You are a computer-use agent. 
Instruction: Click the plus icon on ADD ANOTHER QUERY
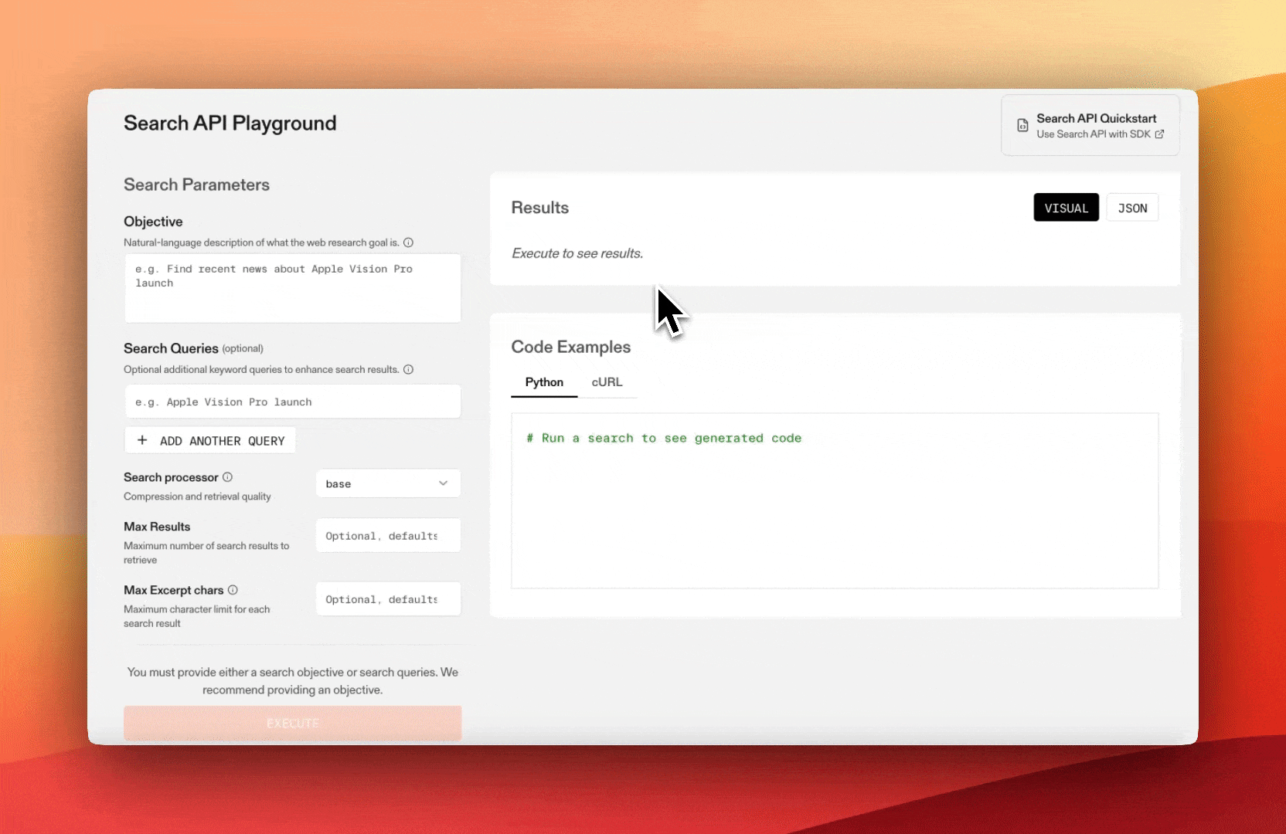point(143,440)
